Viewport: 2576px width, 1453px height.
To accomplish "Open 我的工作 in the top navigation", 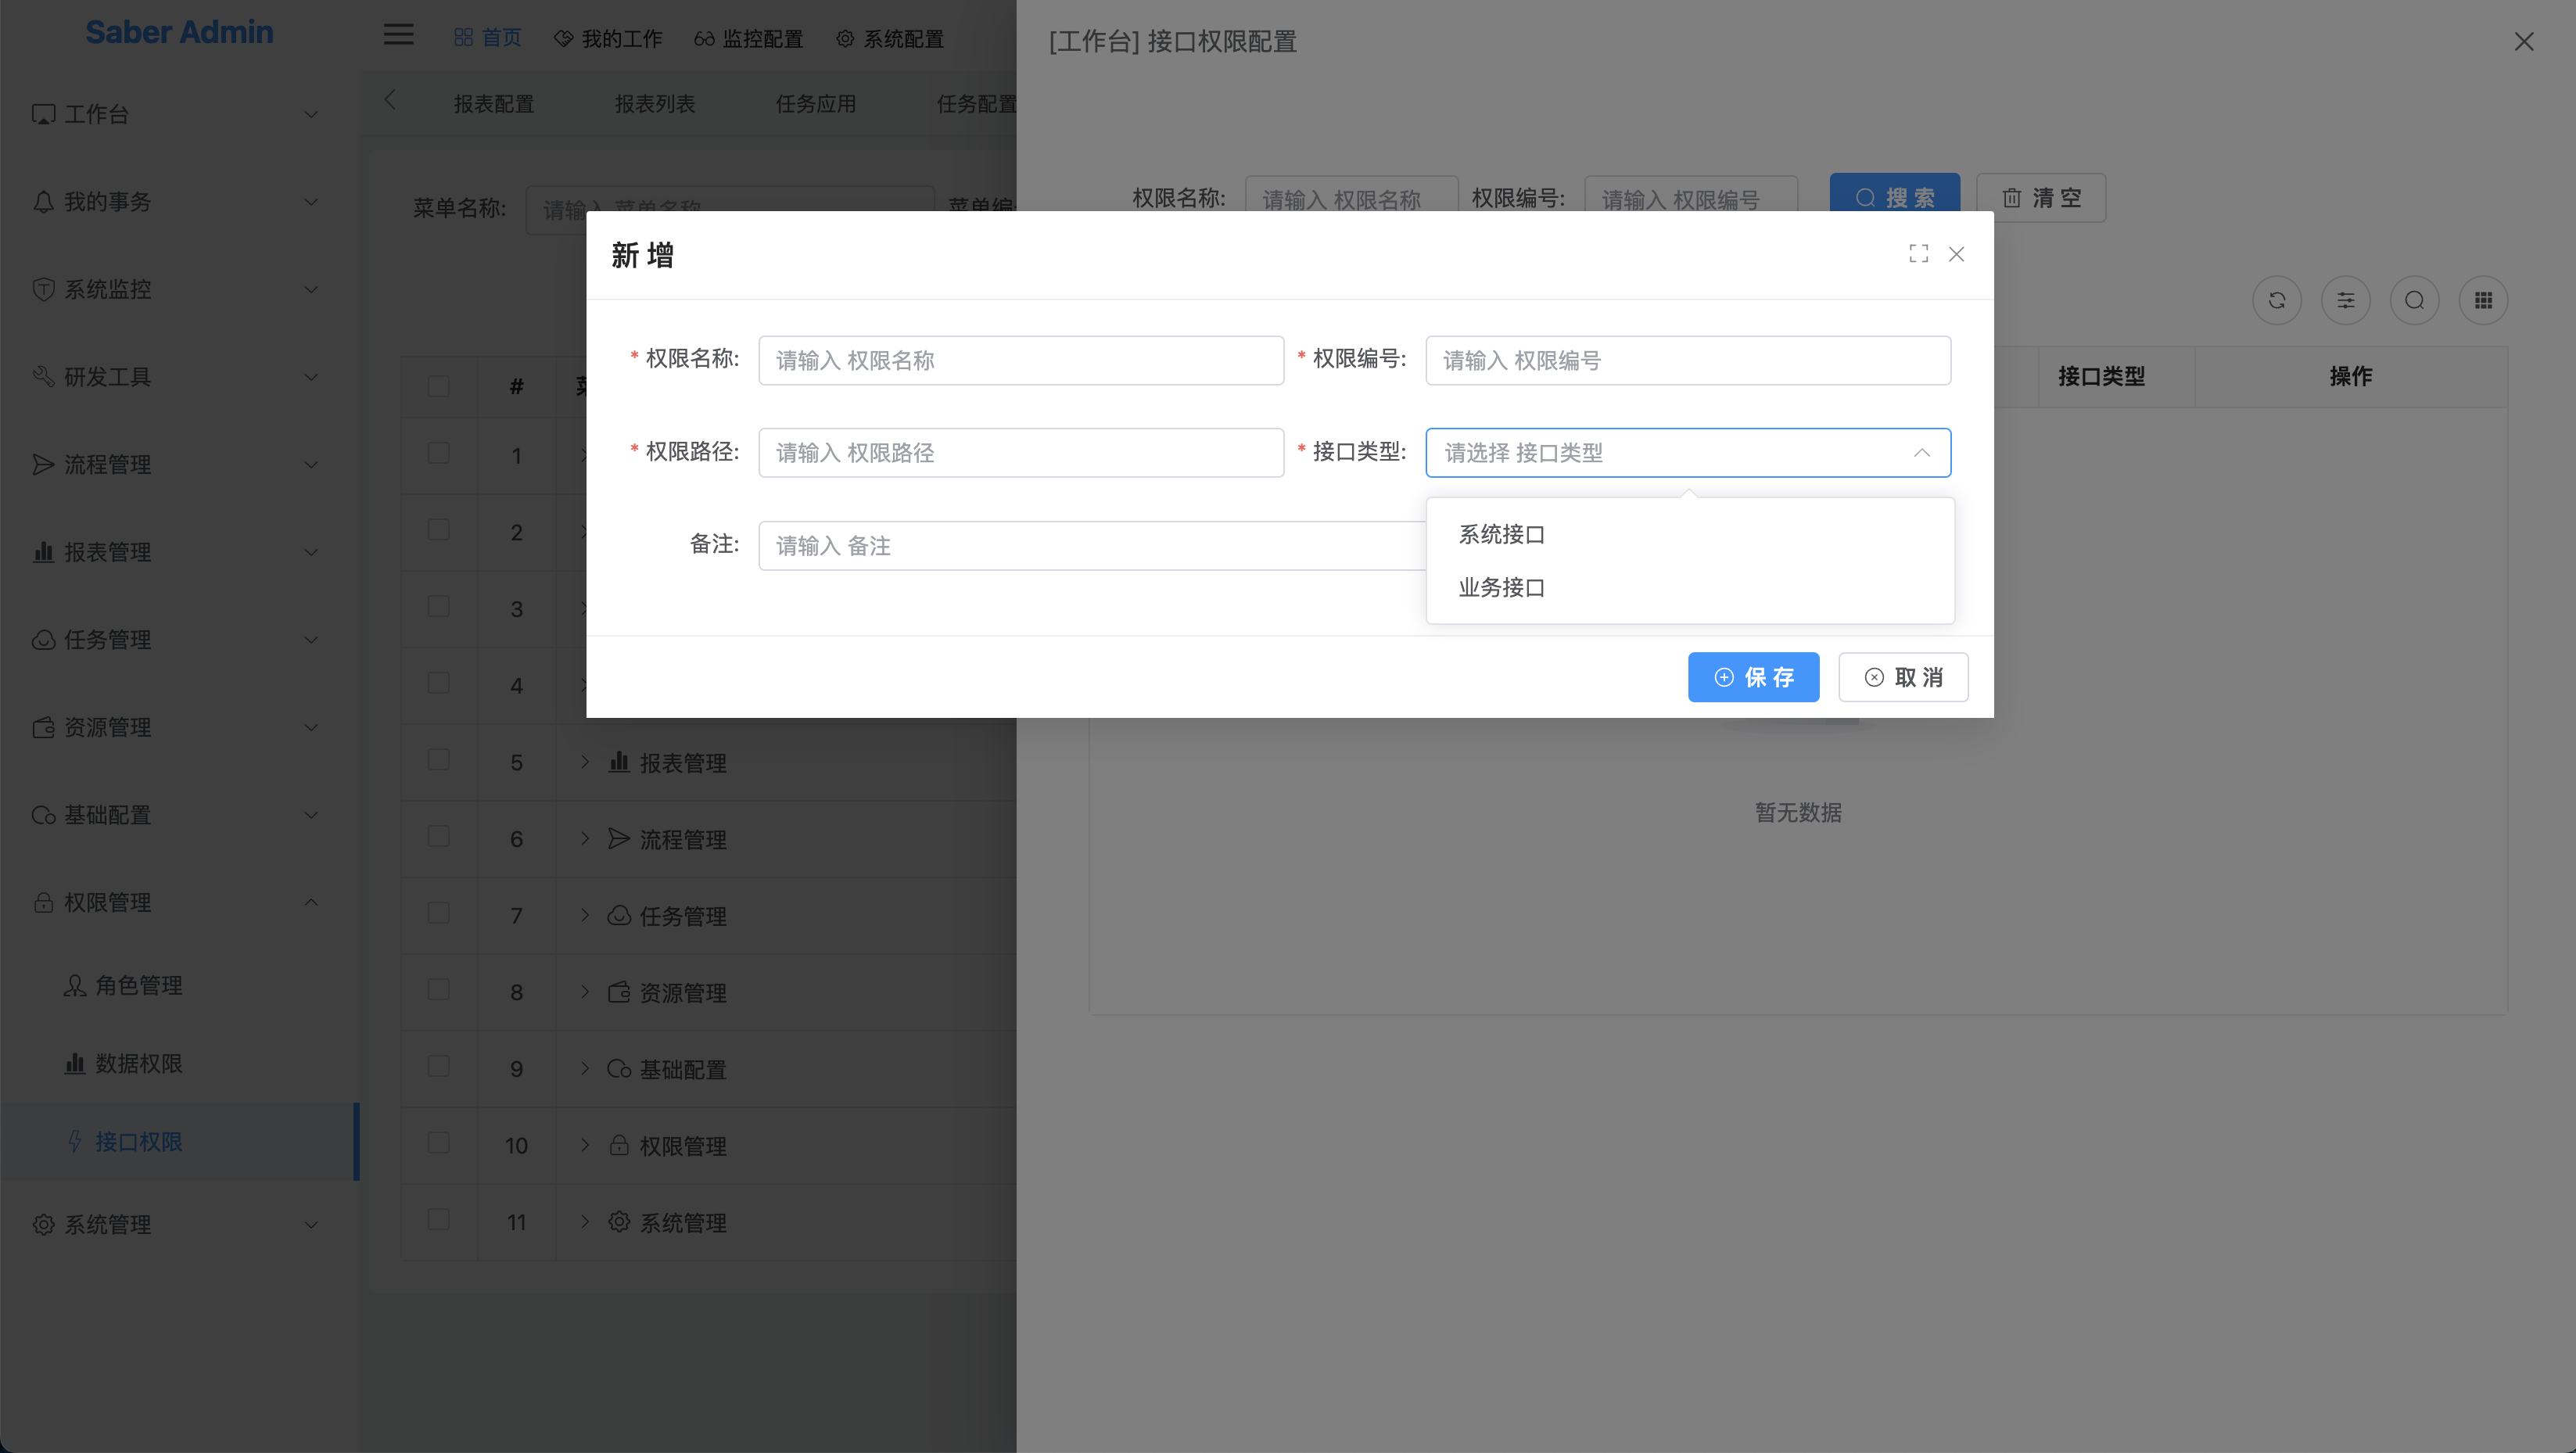I will point(608,38).
